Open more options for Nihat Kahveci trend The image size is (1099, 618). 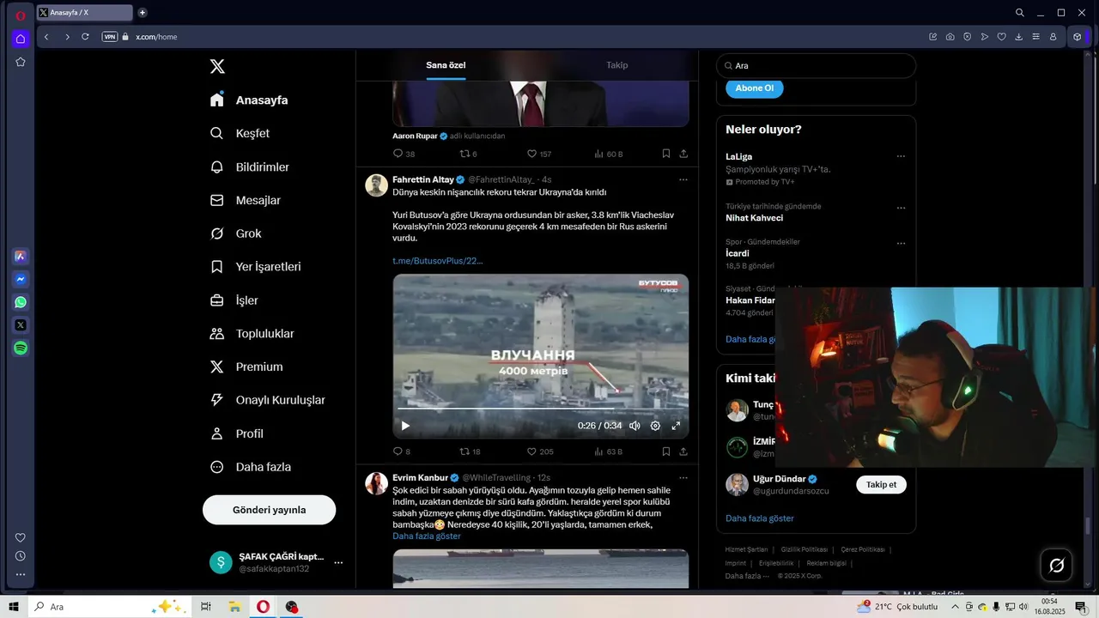click(901, 208)
